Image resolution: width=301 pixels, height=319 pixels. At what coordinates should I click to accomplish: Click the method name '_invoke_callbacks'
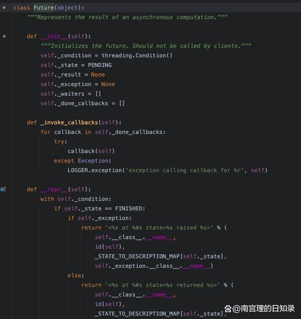pos(69,122)
